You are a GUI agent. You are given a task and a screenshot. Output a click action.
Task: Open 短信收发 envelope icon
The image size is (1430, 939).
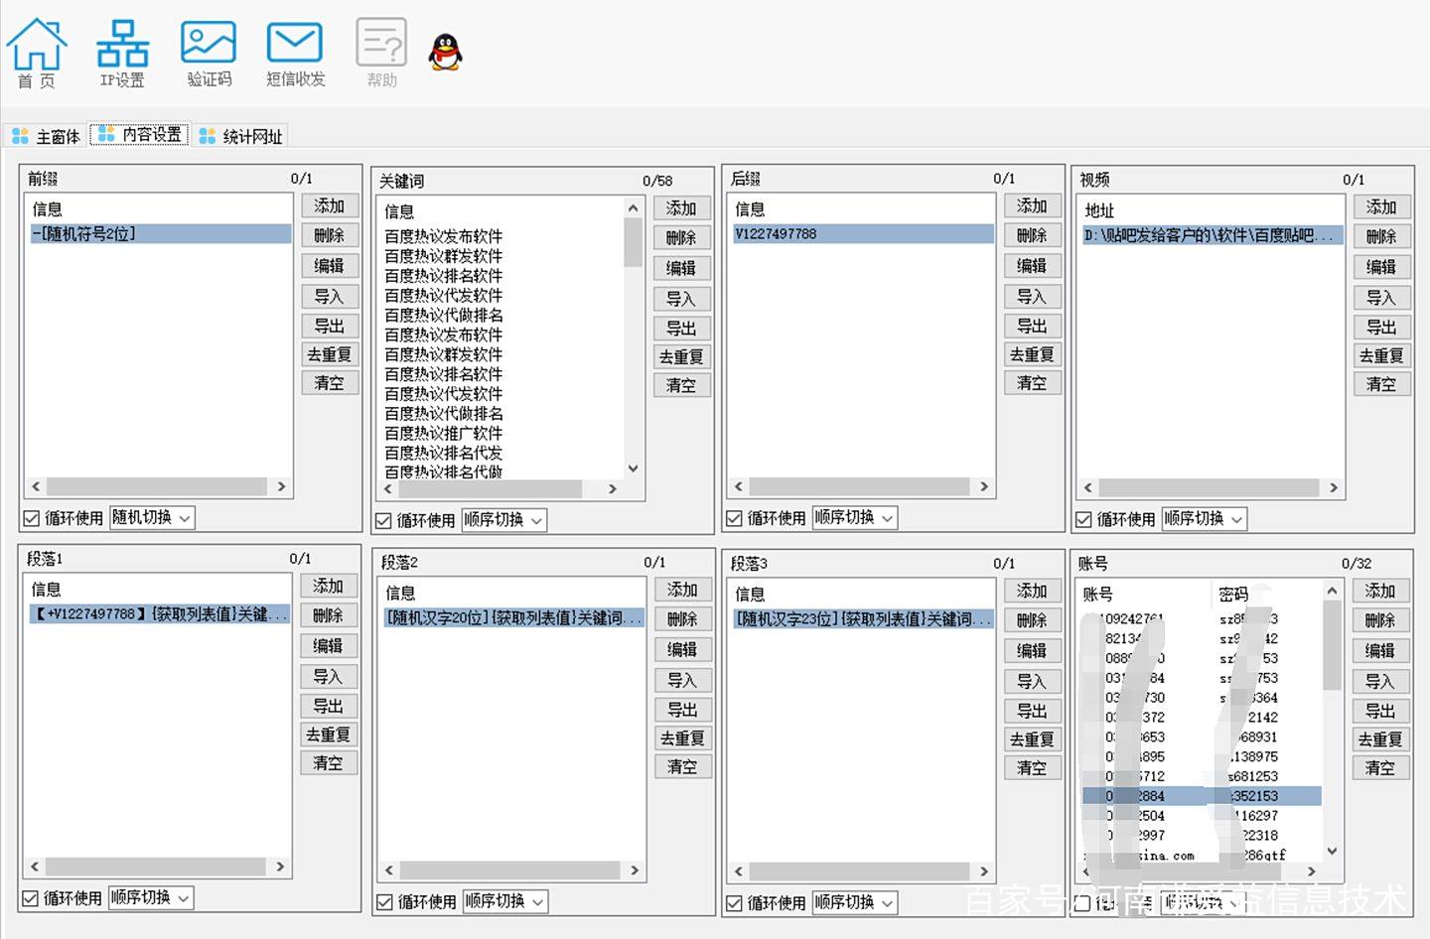[x=295, y=53]
